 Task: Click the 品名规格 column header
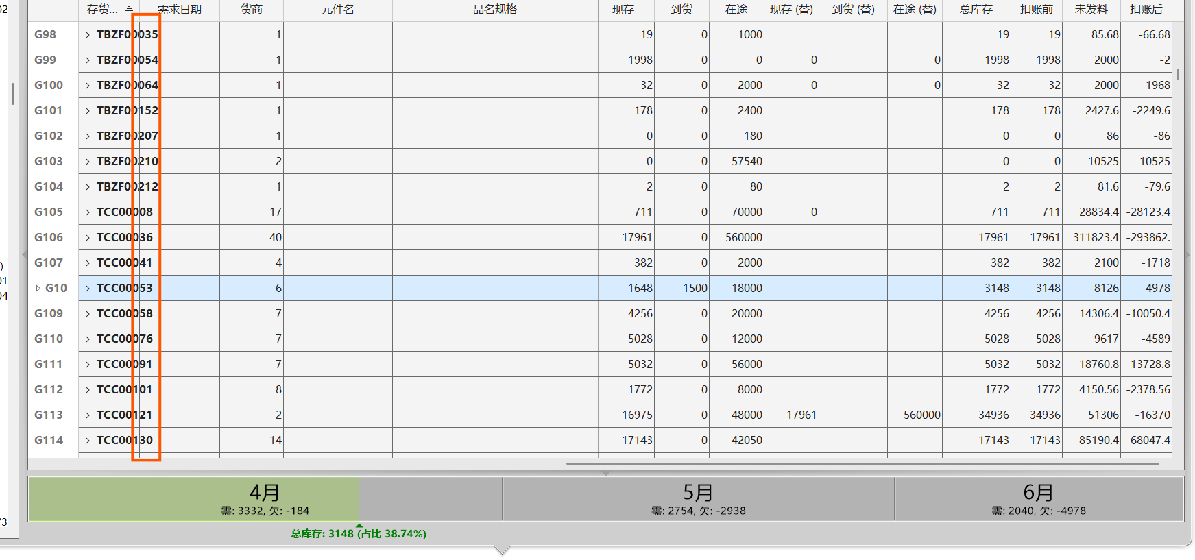495,10
